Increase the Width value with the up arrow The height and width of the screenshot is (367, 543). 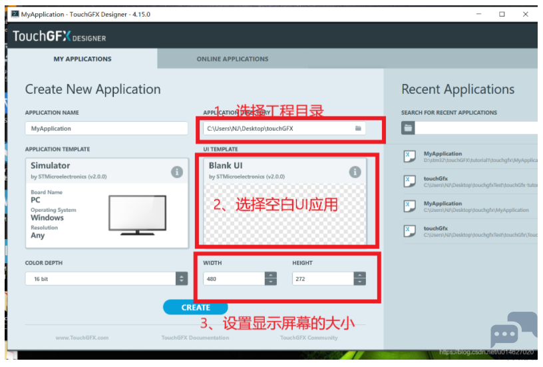270,275
